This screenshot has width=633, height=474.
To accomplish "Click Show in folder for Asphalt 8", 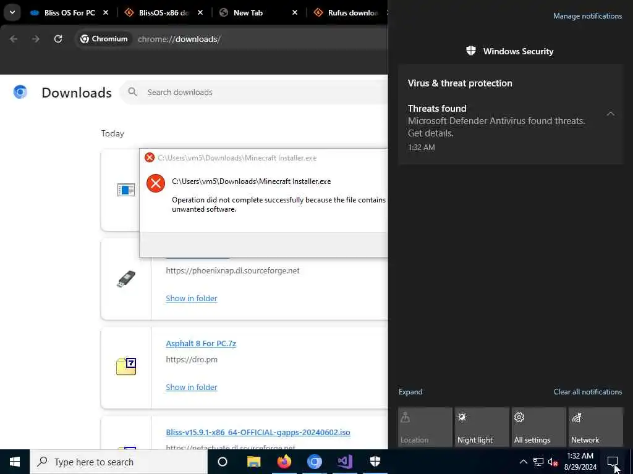I will click(192, 387).
